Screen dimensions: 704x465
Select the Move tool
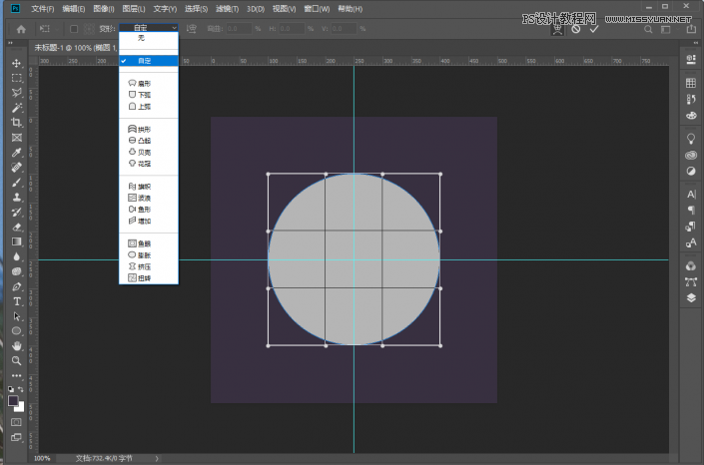(17, 63)
